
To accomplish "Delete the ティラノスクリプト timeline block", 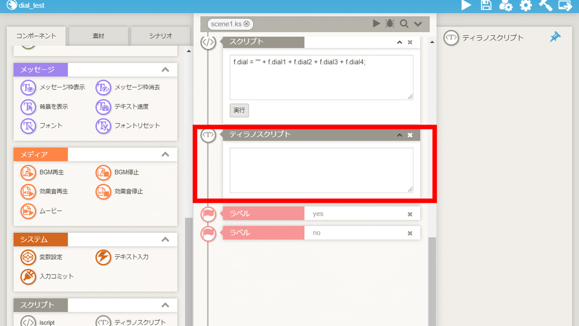I will click(x=410, y=135).
